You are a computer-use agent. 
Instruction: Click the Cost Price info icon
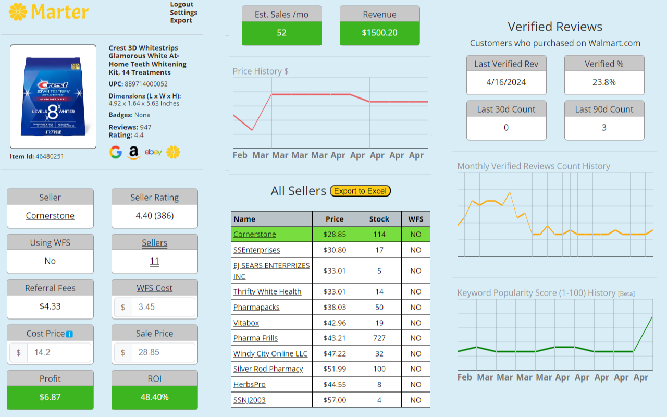click(x=70, y=334)
